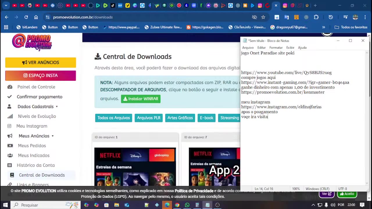Open Edge browser from the taskbar
The image size is (372, 209).
tap(167, 205)
